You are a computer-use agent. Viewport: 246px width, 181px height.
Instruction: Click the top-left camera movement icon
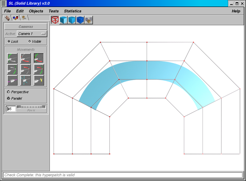click(12, 58)
